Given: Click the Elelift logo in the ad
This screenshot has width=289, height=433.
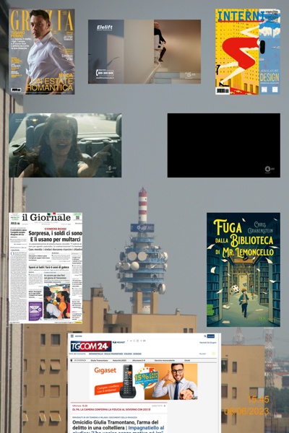Looking at the screenshot, I should pos(105,27).
